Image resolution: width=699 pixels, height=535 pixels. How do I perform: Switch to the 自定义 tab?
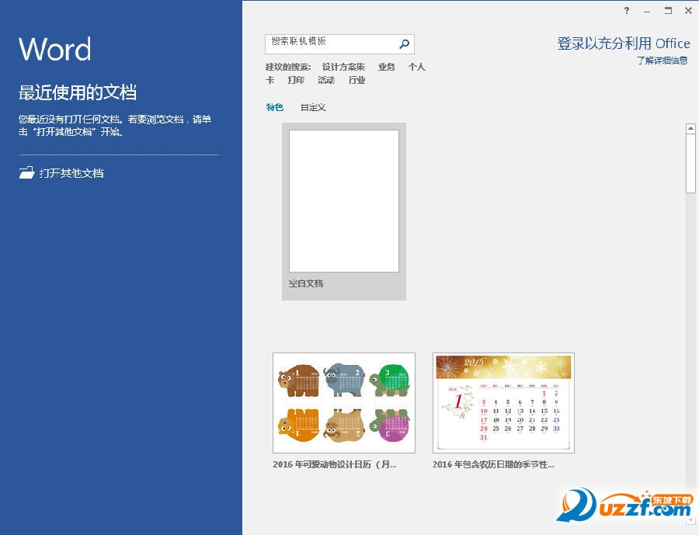tap(313, 107)
